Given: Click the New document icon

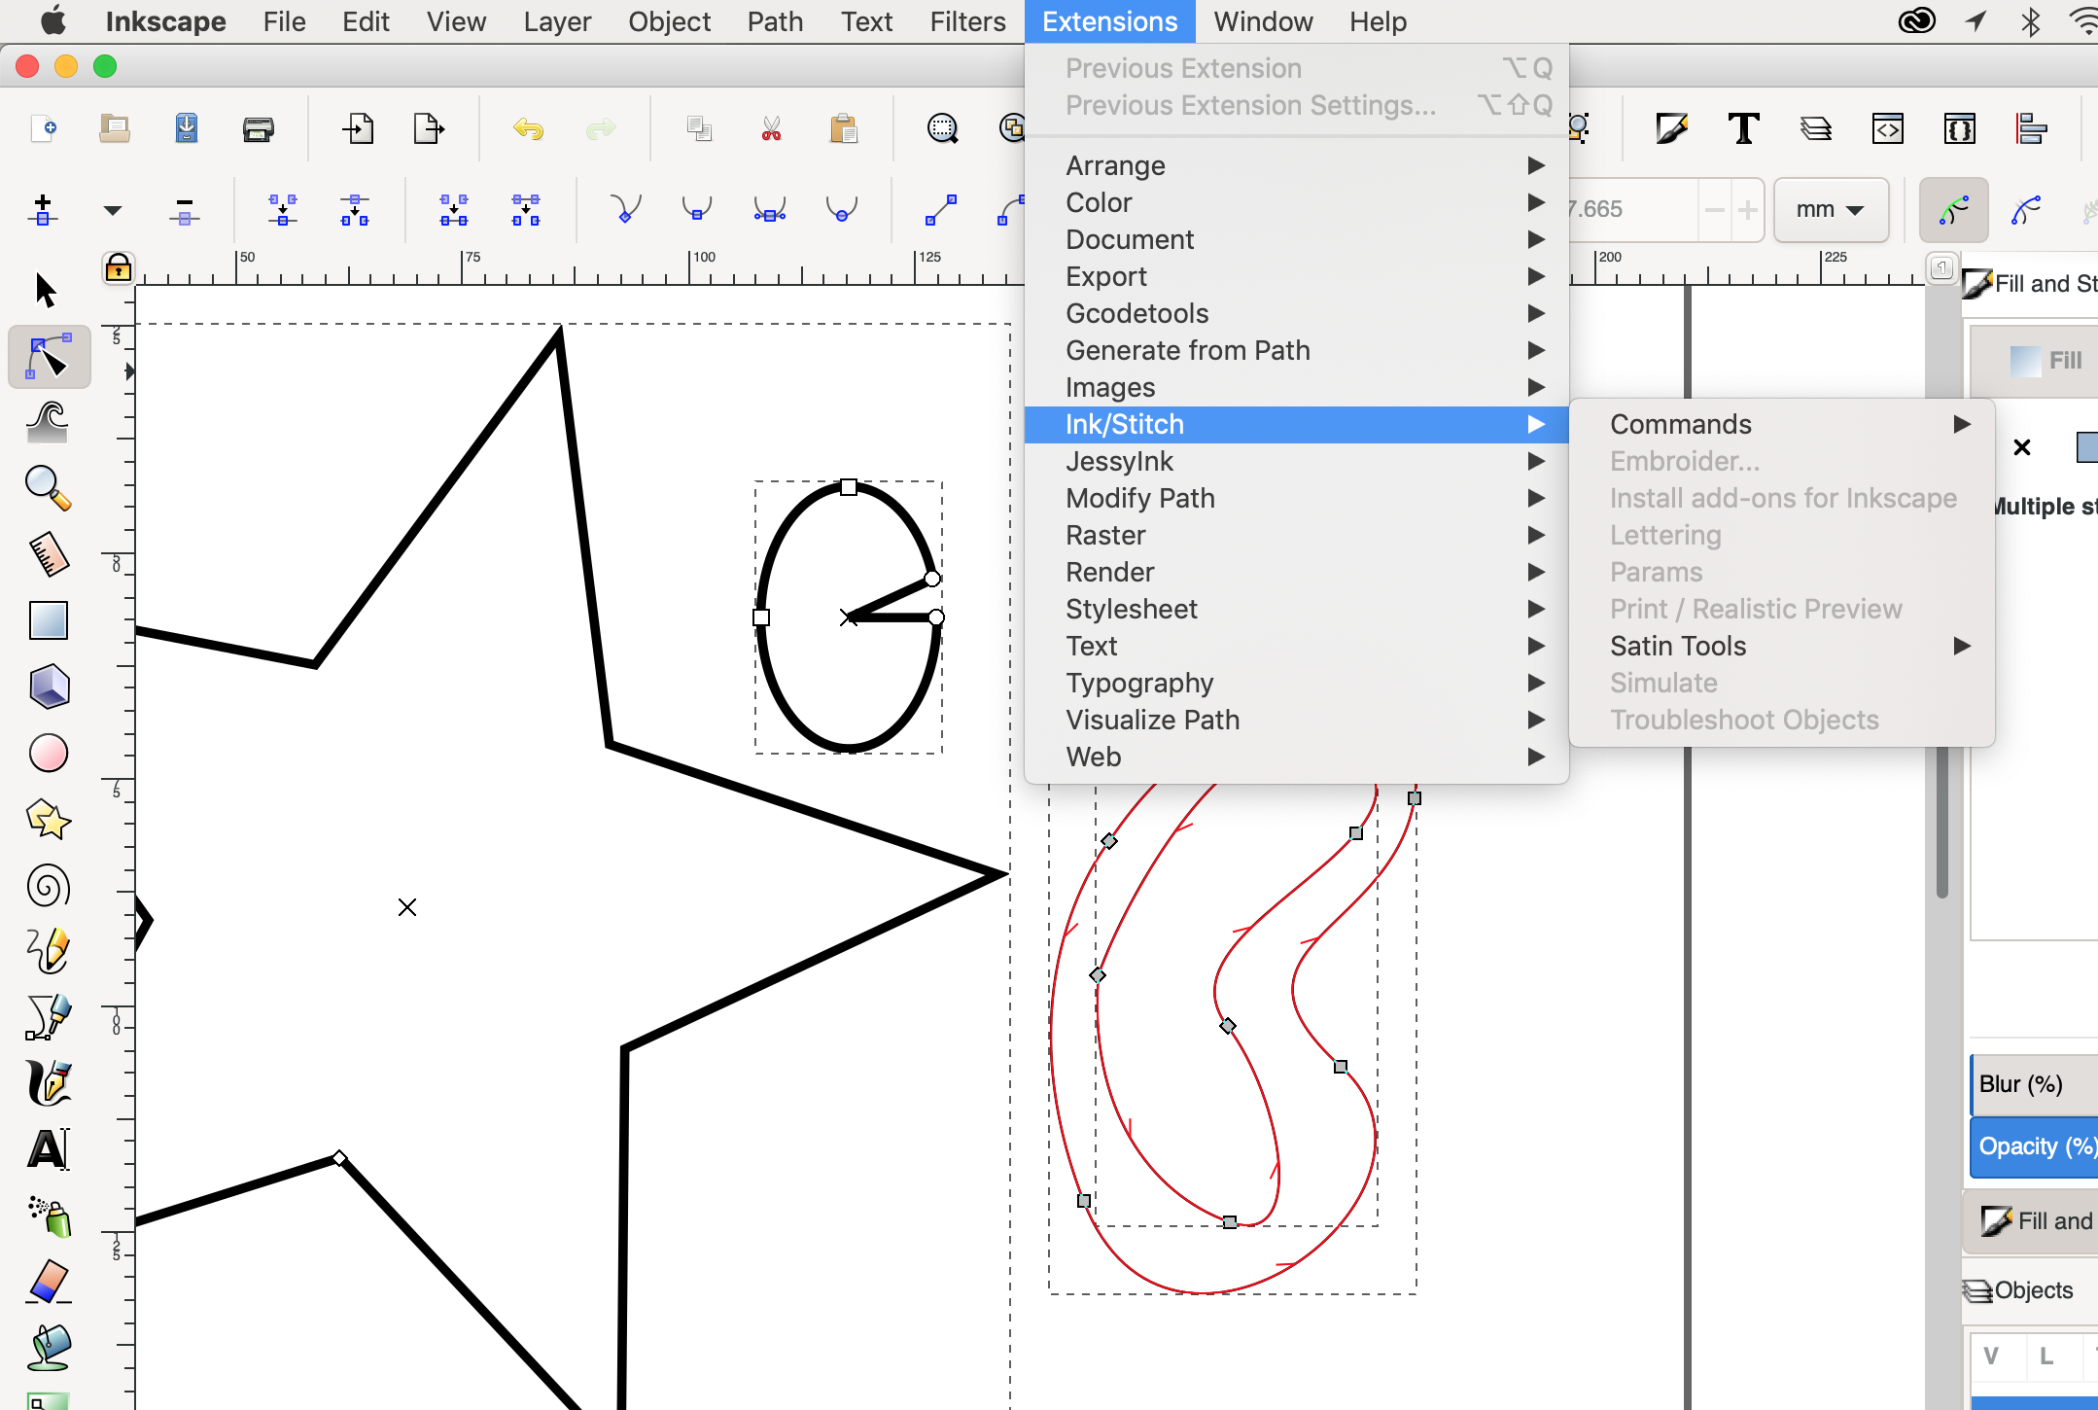Looking at the screenshot, I should (44, 128).
